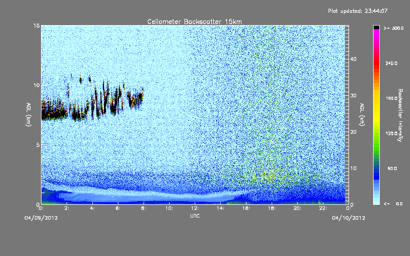410x256 pixels.
Task: Select the '120.0' colorbar label
Action: [x=392, y=133]
